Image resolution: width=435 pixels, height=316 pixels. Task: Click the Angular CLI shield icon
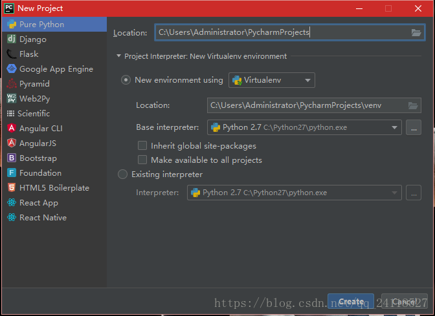click(x=12, y=128)
